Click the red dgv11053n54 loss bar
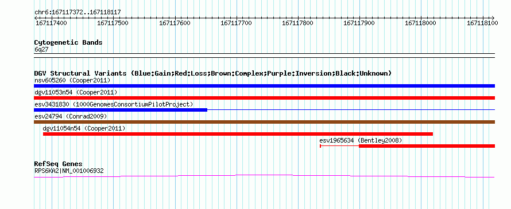 tap(264, 98)
